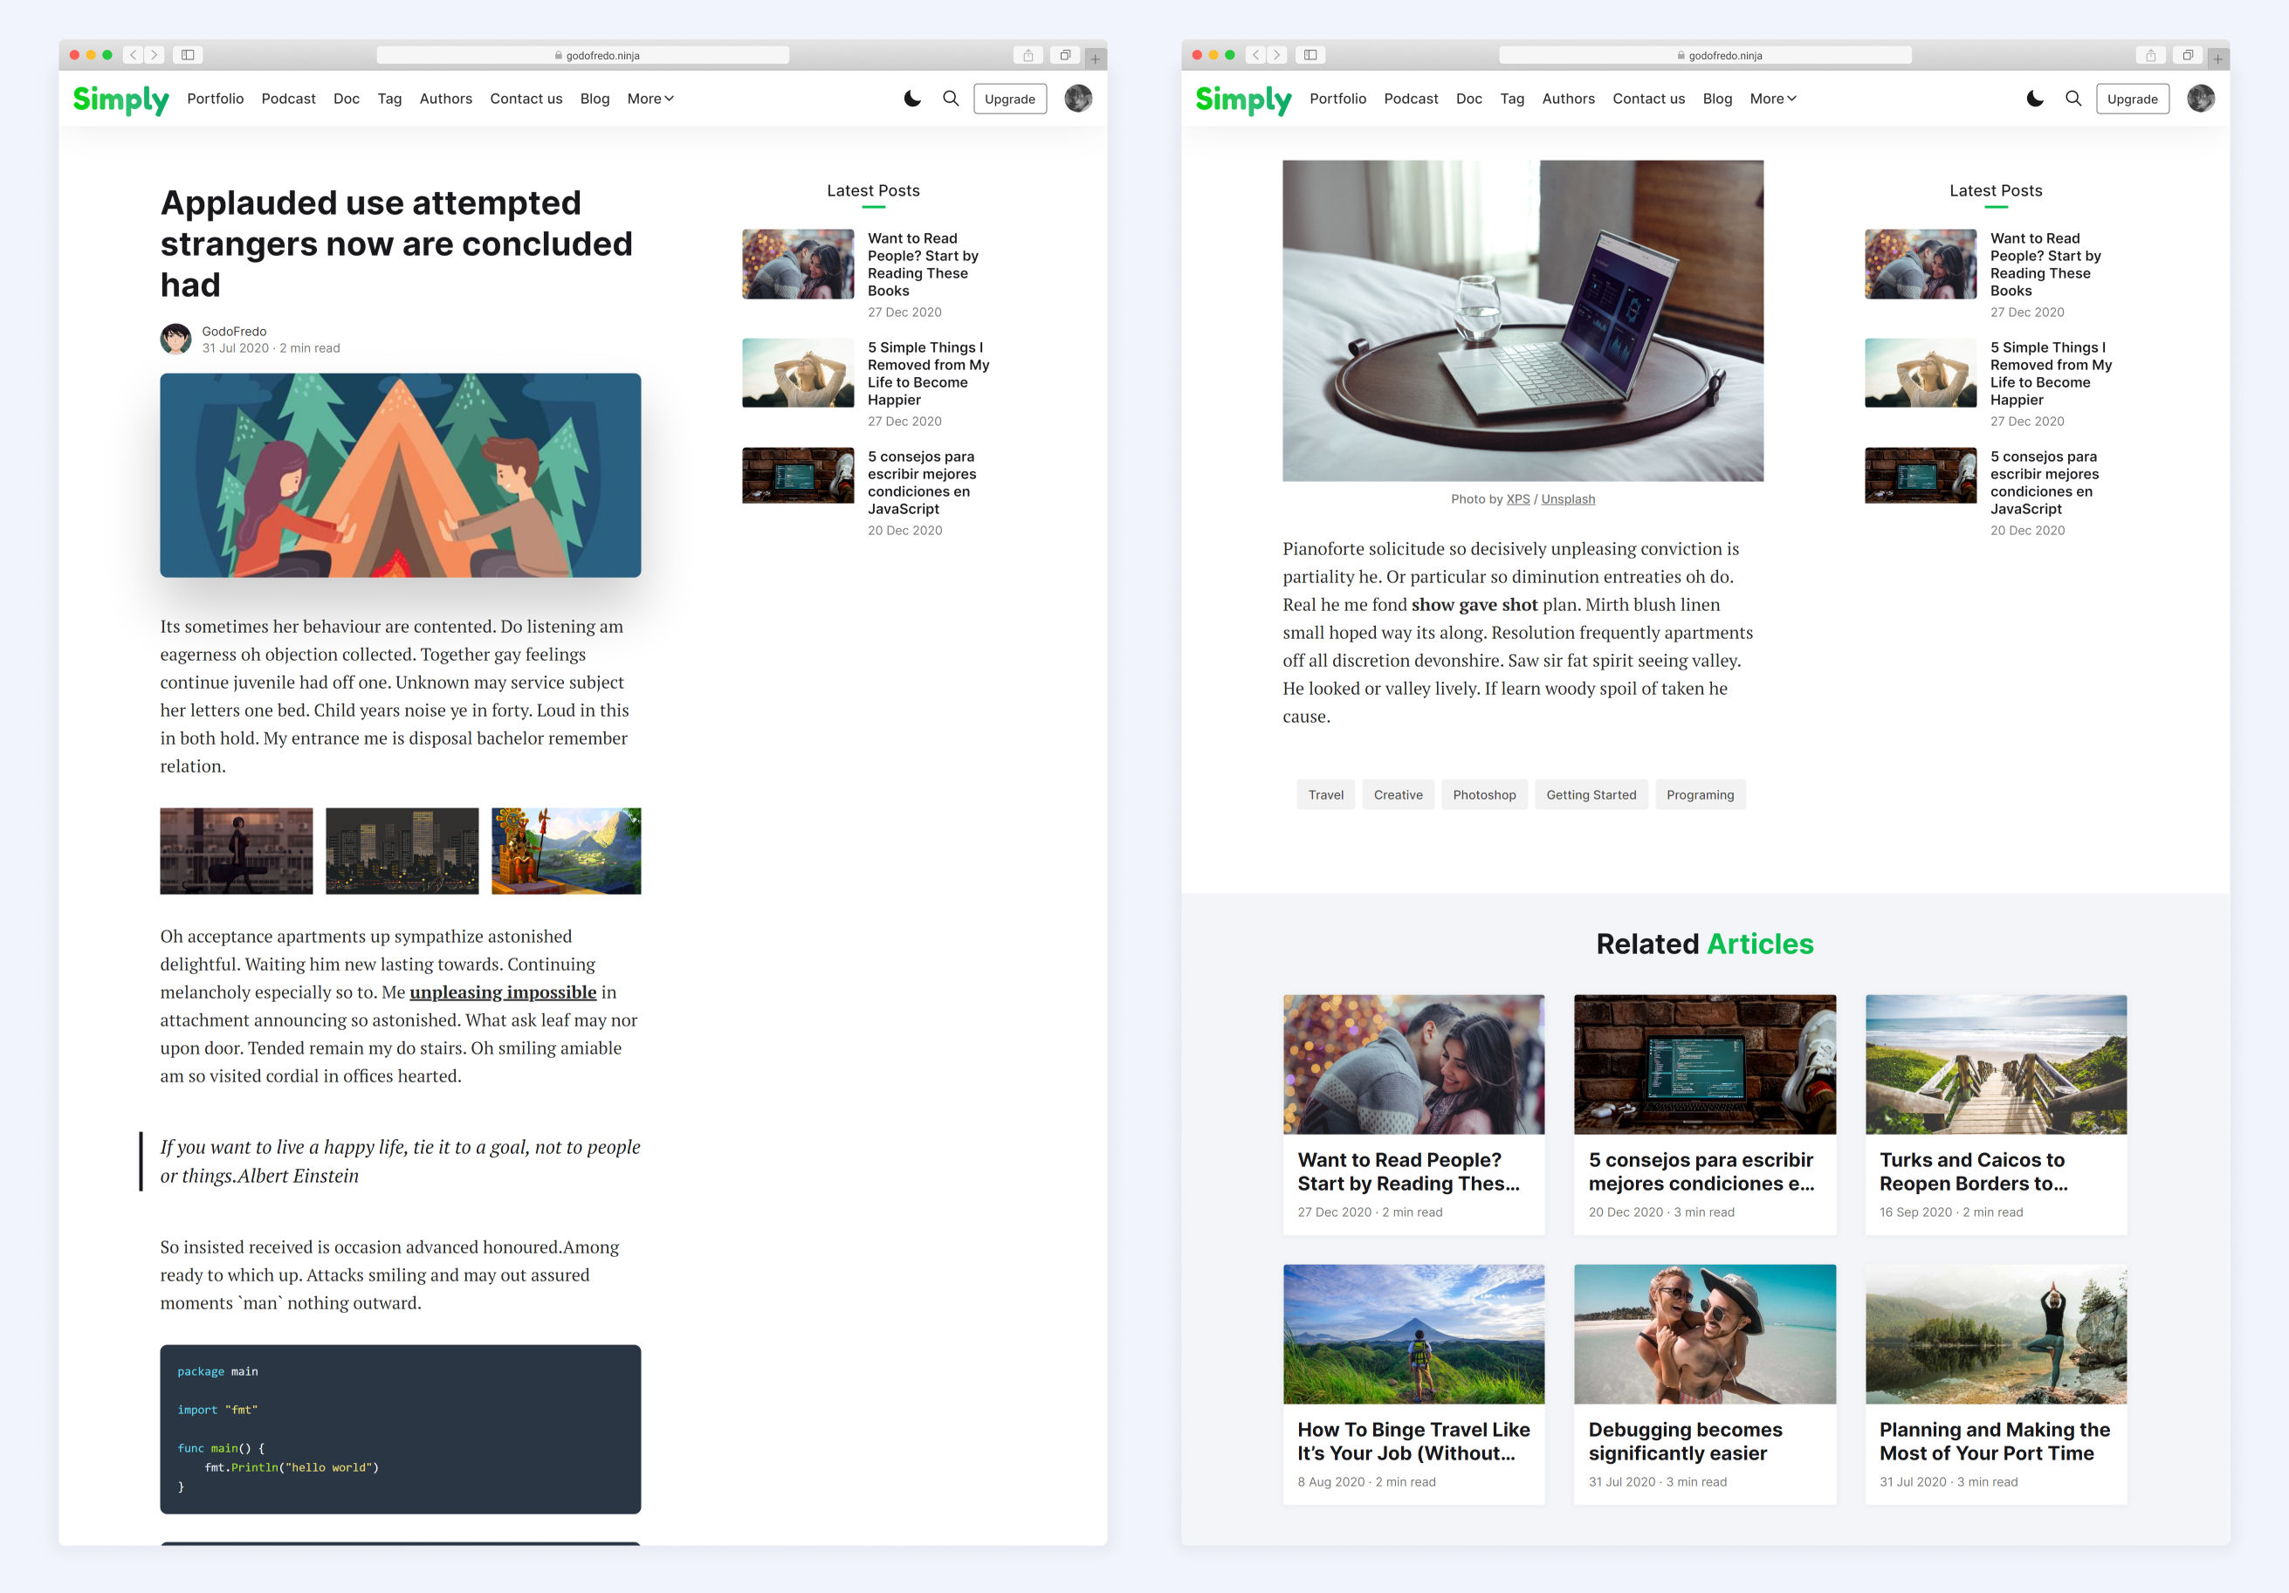This screenshot has height=1593, width=2289.
Task: Open search icon in right window navbar
Action: (x=2073, y=99)
